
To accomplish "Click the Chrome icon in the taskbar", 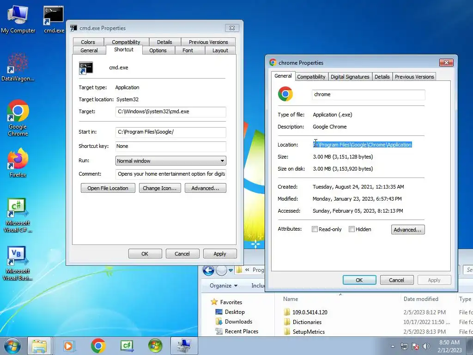I will (98, 346).
